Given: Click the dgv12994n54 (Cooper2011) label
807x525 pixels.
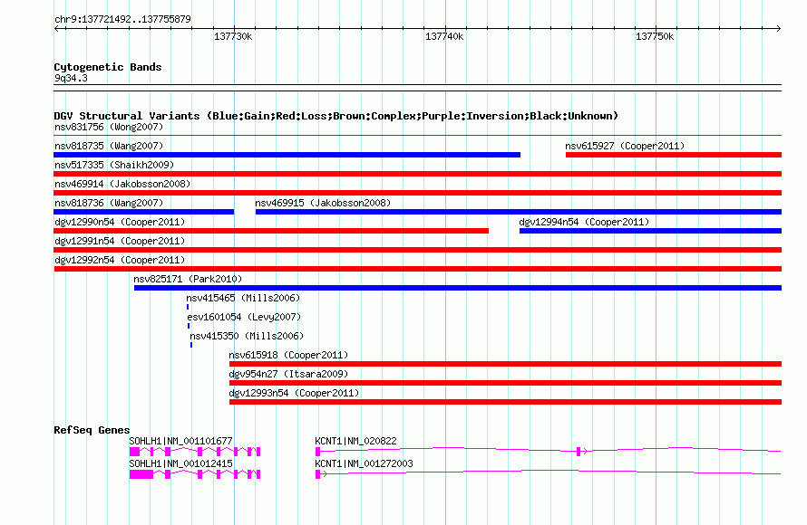Looking at the screenshot, I should (584, 222).
